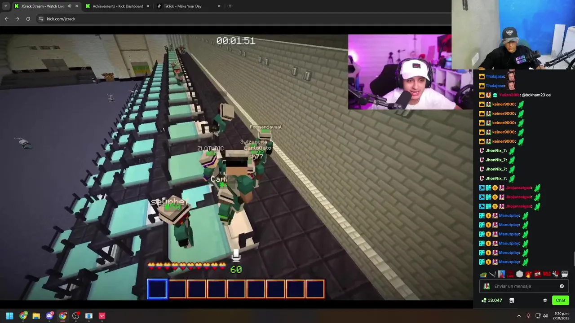Click username JhonNix_7 in last JhonNix message
This screenshot has height=323, width=575.
pyautogui.click(x=496, y=179)
